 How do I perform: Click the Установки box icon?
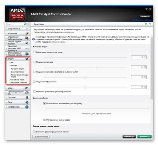point(27,33)
